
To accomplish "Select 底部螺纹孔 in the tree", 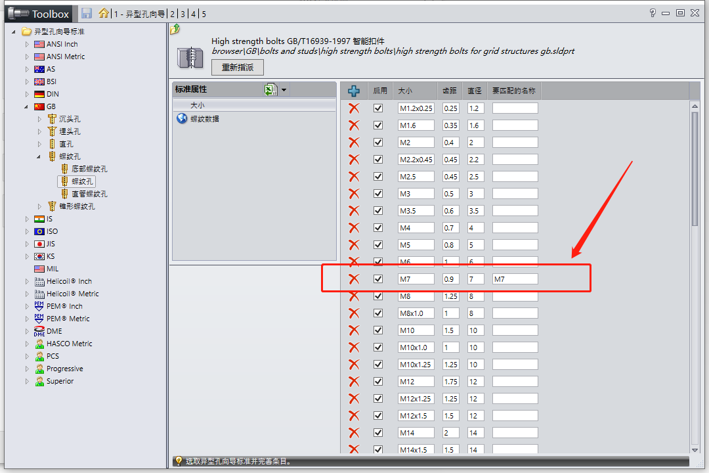I will pos(89,169).
